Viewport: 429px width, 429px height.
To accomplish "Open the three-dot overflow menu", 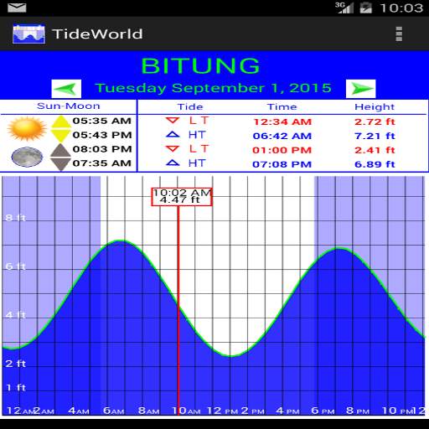I will click(x=399, y=34).
